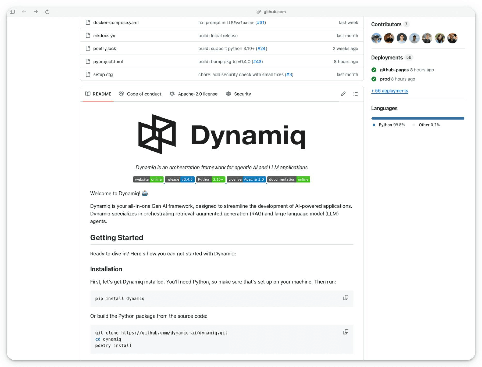This screenshot has width=482, height=367.
Task: Reload the page with the browser refresh icon
Action: point(47,12)
